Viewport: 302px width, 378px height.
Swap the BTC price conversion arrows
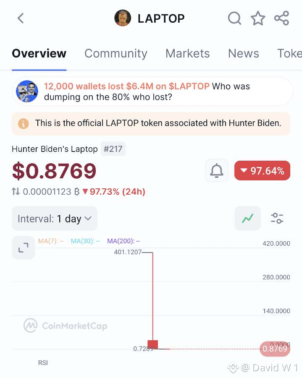coord(16,192)
